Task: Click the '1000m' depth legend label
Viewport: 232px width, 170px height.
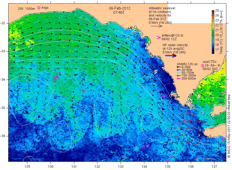Action: [30, 9]
